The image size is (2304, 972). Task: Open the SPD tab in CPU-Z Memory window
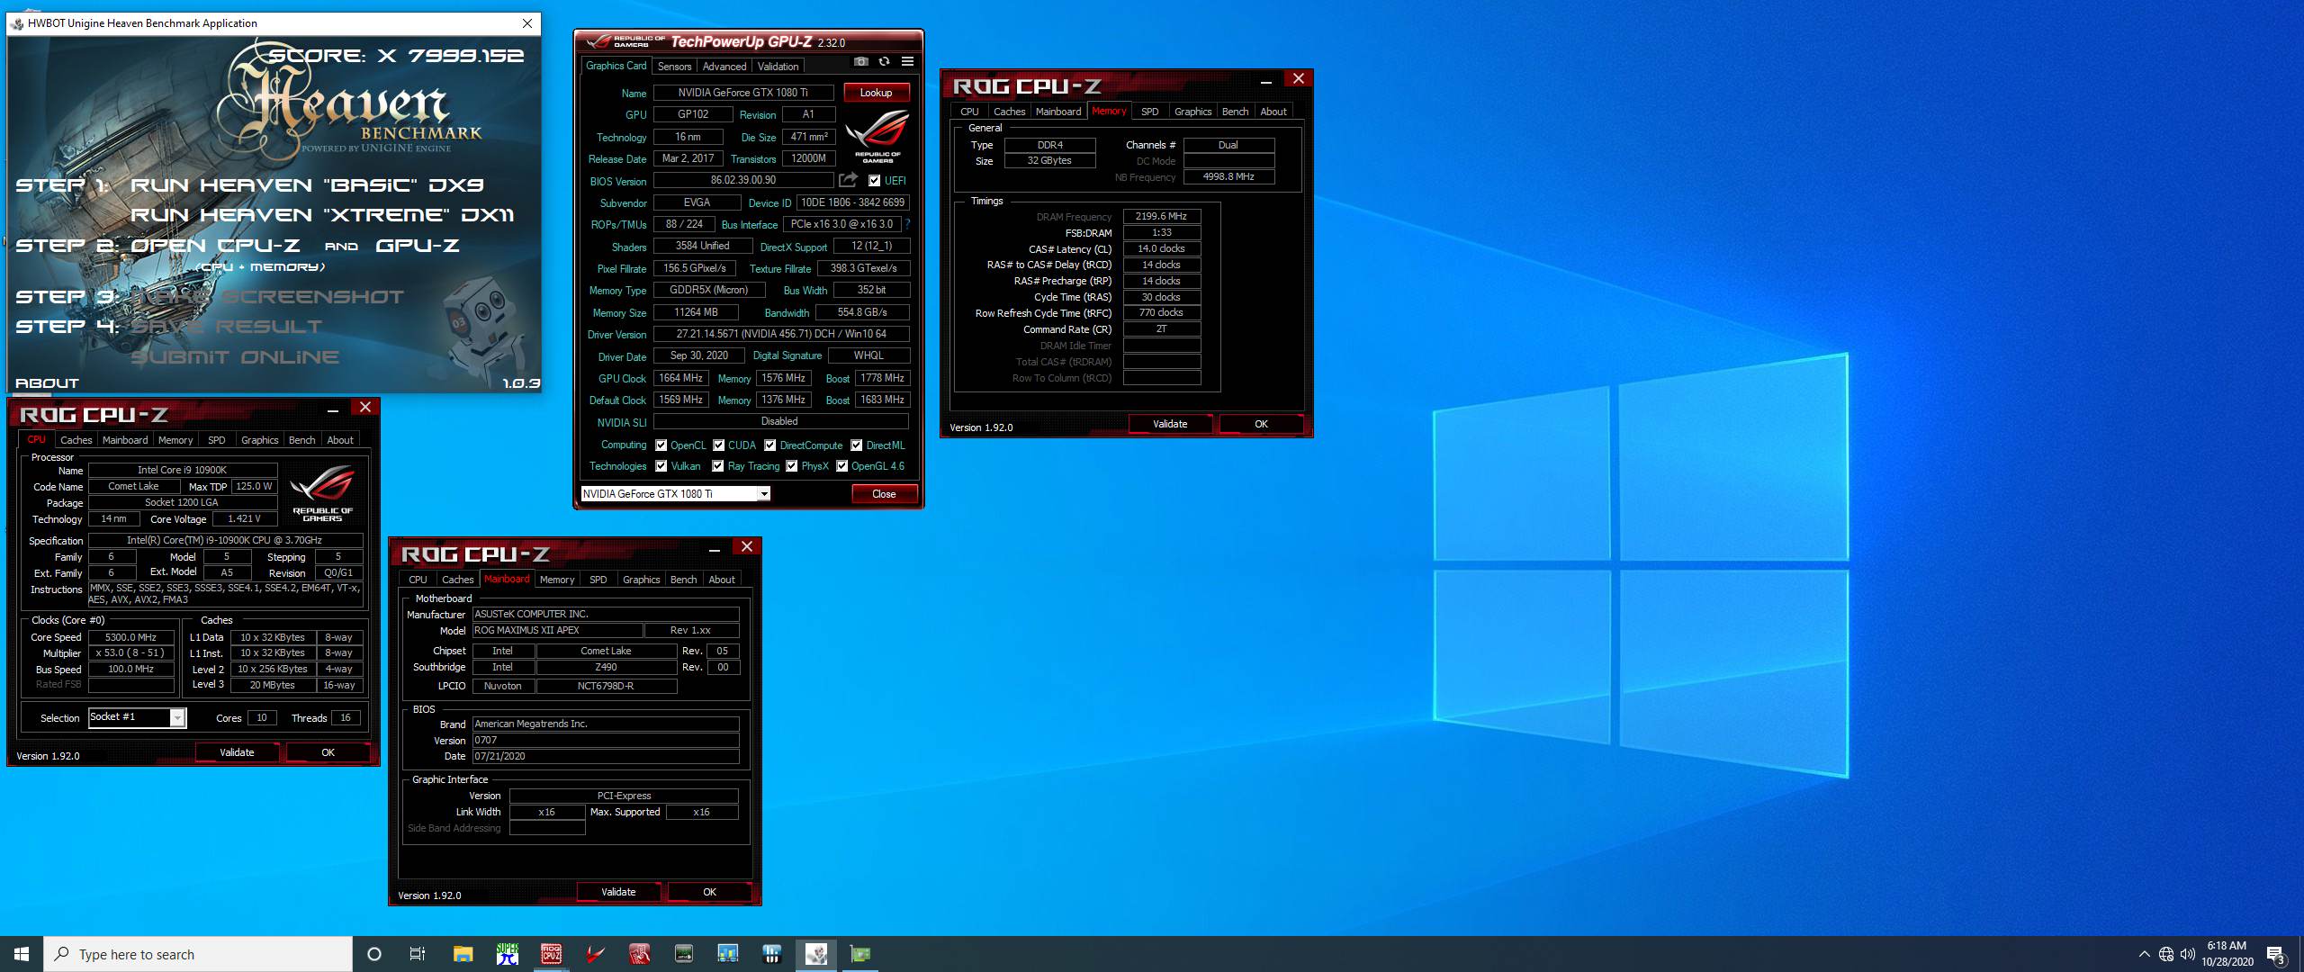coord(1150,112)
